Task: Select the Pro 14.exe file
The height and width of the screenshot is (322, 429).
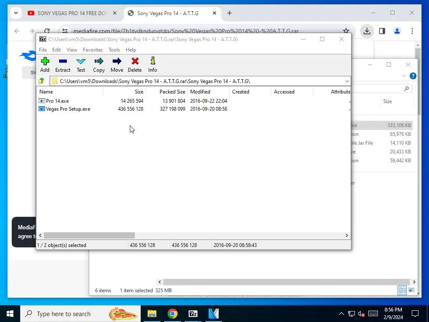Action: pos(57,101)
